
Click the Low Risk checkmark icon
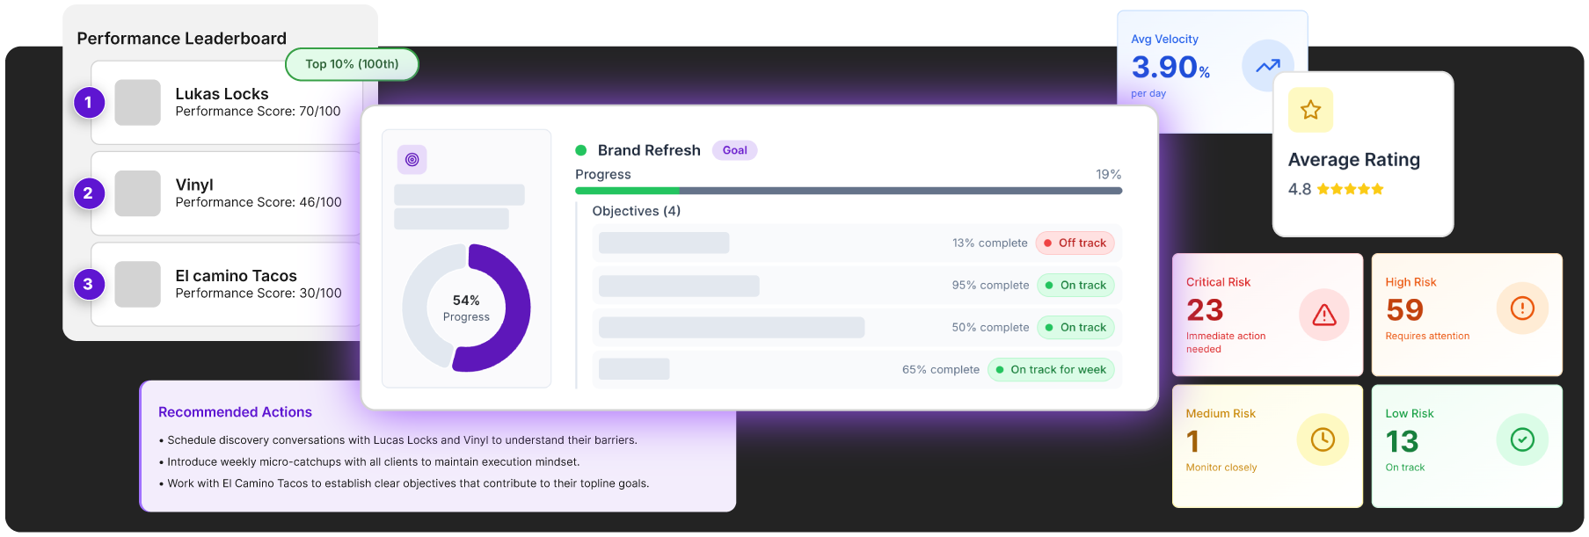click(1522, 439)
